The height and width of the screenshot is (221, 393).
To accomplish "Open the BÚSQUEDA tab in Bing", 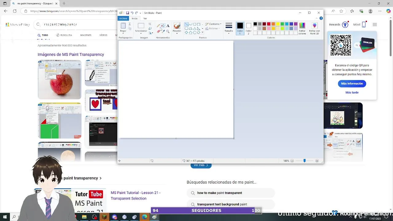I will 64,35.
